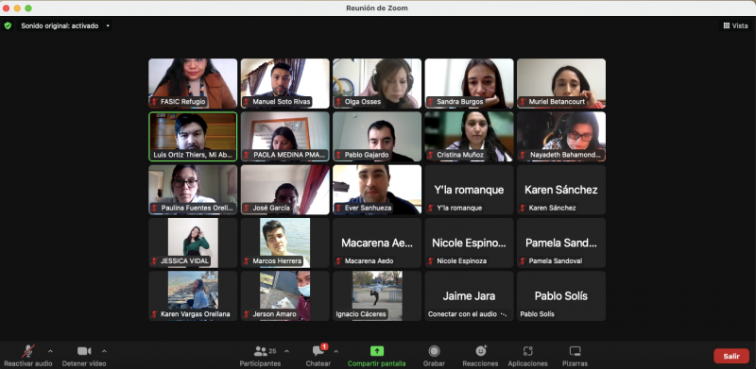Click muted mic icon on José García
Image resolution: width=756 pixels, height=369 pixels.
click(x=247, y=209)
